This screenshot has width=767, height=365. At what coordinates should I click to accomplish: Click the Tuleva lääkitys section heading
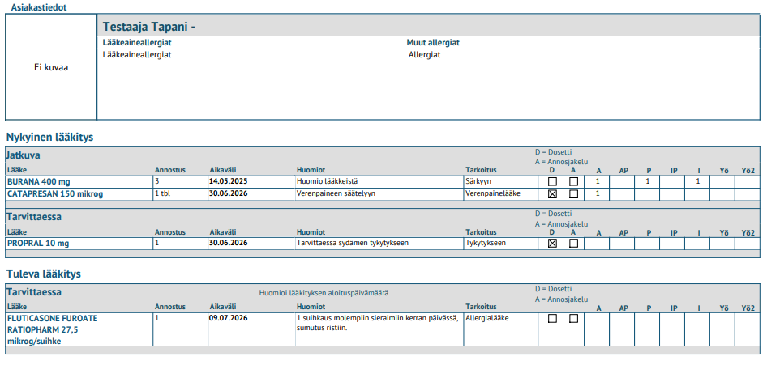[x=44, y=274]
